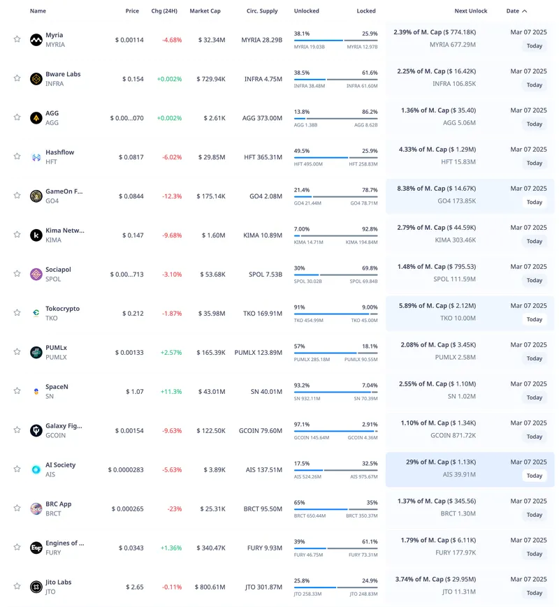Click the Jito Labs token logo
This screenshot has width=559, height=607.
coord(36,587)
